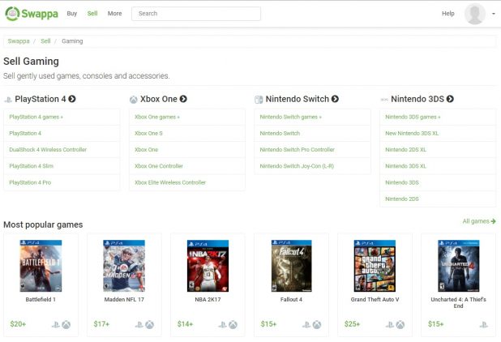Open the user avatar profile menu
This screenshot has height=342, width=501.
click(x=475, y=14)
